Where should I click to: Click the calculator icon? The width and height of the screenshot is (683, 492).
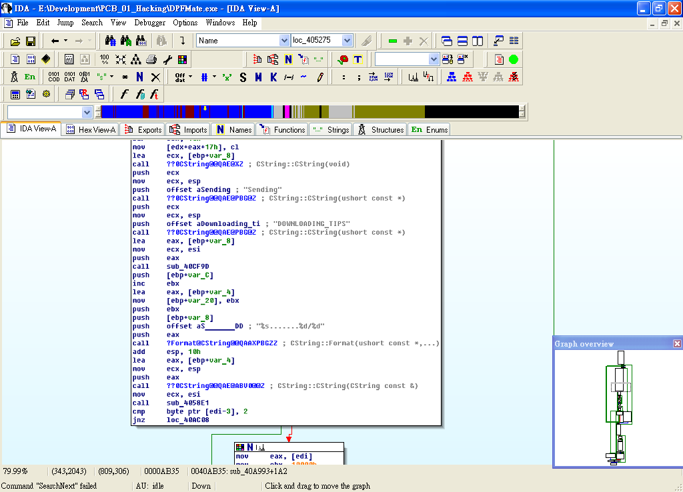[15, 94]
